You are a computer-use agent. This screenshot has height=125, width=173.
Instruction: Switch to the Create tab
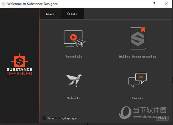click(x=72, y=14)
